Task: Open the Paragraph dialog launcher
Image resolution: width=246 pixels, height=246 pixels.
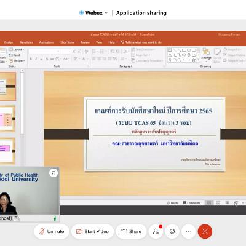Action: 164,66
